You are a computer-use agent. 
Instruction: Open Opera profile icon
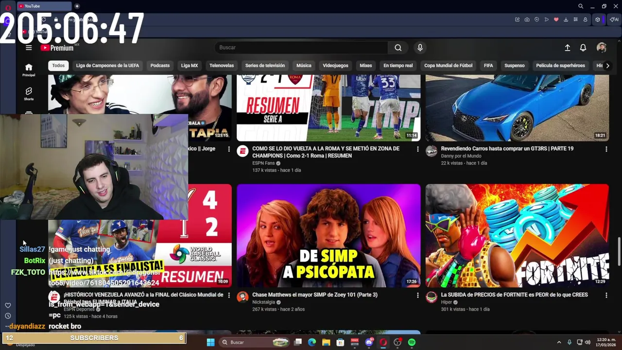click(586, 19)
